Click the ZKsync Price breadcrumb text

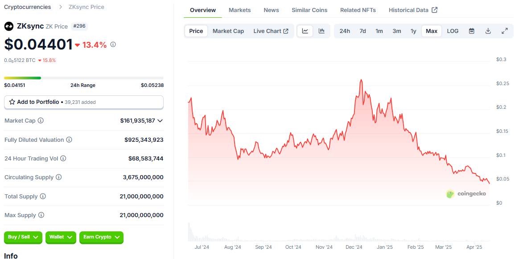(87, 7)
